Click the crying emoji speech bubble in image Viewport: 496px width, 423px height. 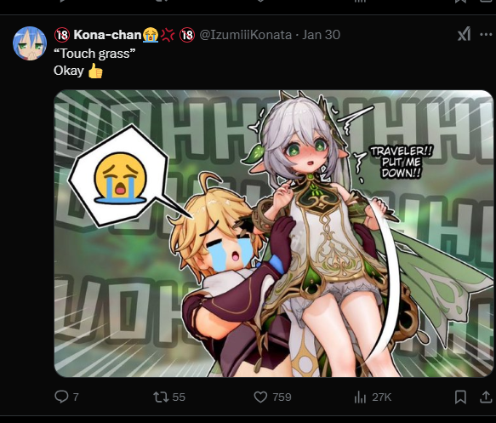tap(120, 176)
